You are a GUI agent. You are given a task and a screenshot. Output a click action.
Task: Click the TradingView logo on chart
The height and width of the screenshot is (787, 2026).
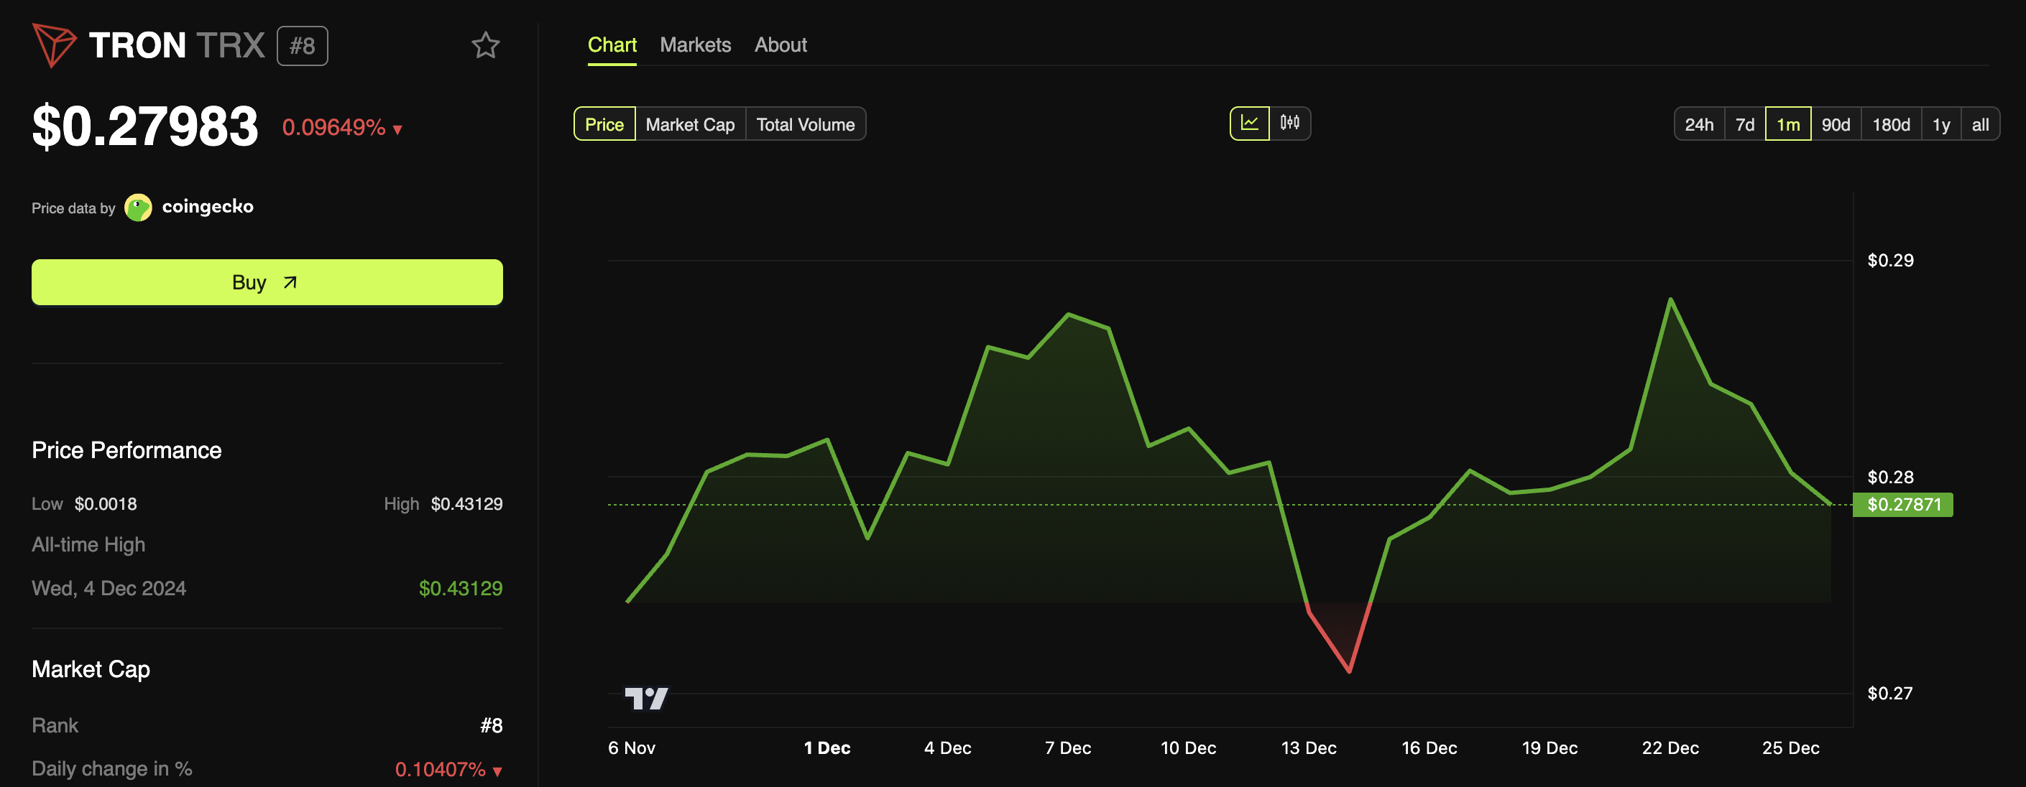(x=647, y=697)
